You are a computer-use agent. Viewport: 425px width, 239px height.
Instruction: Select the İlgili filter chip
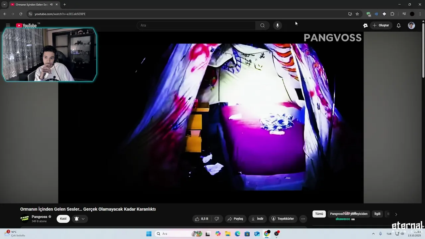pos(378,214)
